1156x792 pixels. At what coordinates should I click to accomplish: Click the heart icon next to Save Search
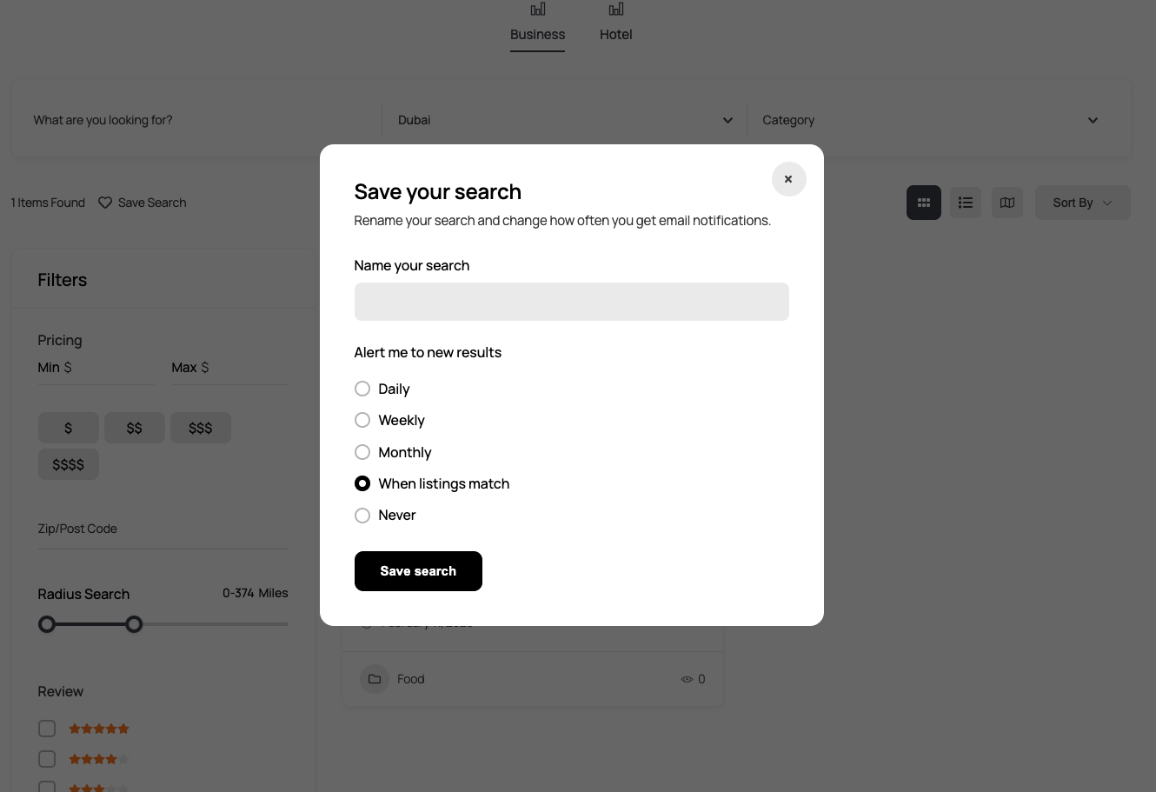105,203
